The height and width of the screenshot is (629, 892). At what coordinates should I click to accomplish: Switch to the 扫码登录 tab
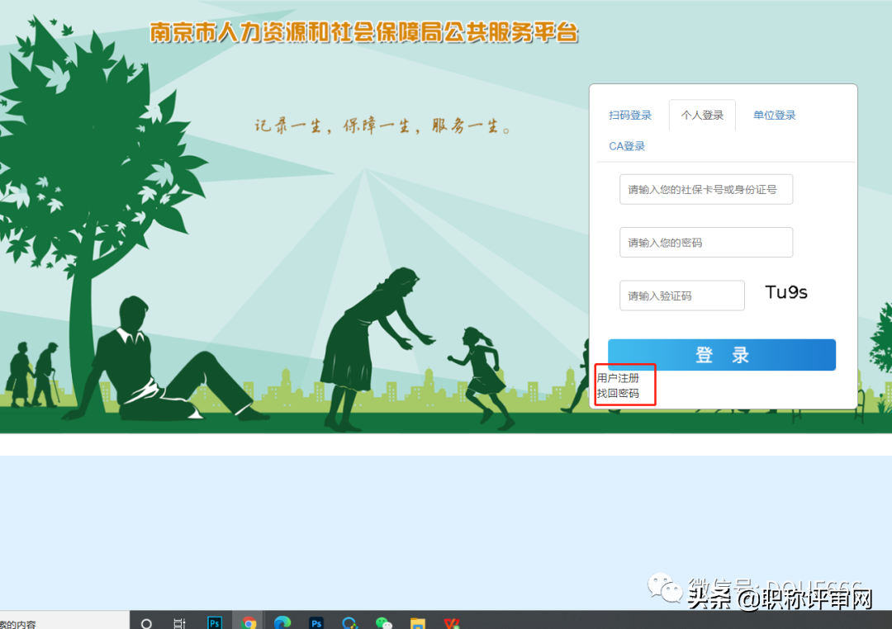point(630,115)
